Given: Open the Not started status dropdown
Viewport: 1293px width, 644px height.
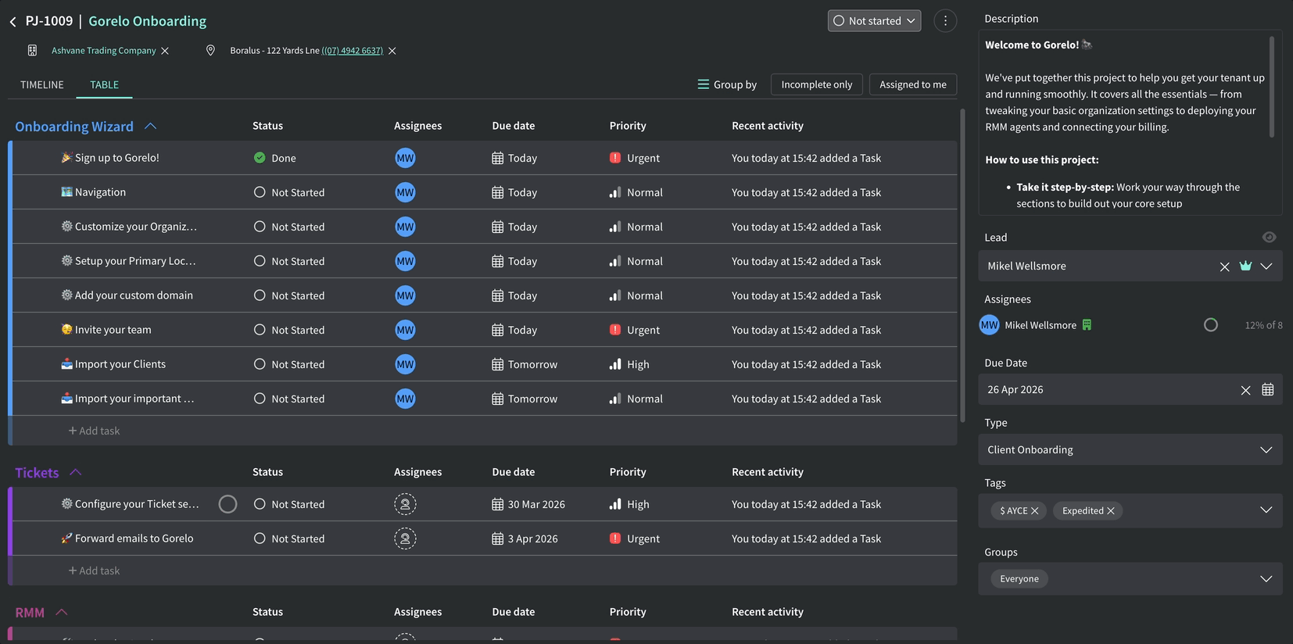Looking at the screenshot, I should [x=874, y=21].
